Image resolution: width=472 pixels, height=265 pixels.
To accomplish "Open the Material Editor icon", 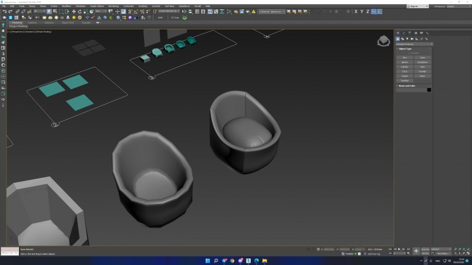I will coord(230,12).
